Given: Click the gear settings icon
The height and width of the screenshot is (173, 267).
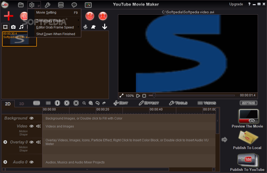Looking at the screenshot, I should point(32,5).
